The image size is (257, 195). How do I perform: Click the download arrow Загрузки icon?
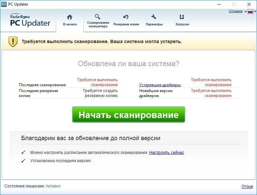(x=182, y=17)
